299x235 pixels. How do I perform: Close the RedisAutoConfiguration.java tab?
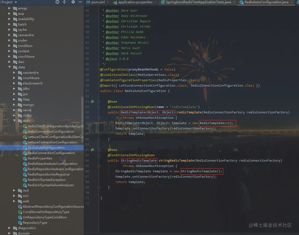291,2
